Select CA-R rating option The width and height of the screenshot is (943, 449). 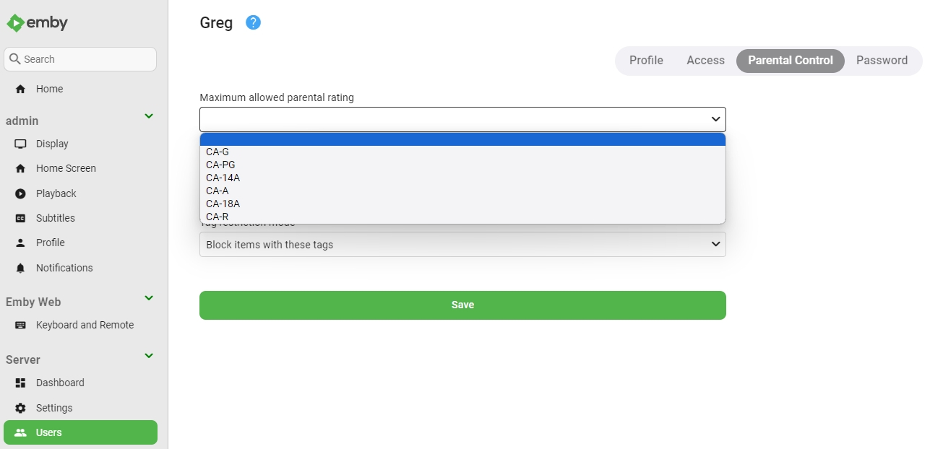[462, 217]
